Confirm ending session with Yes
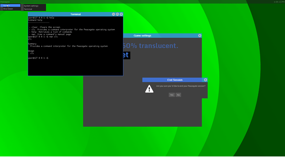285x160 pixels. (171, 95)
